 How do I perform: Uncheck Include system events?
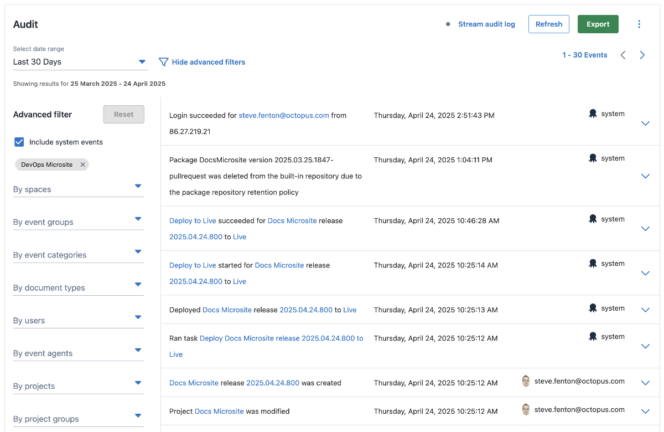(19, 142)
